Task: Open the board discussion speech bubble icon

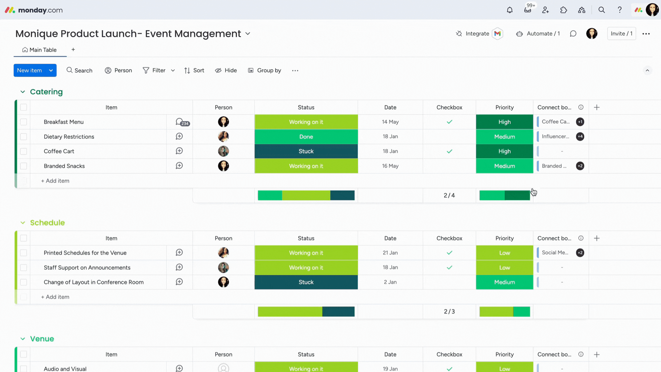Action: coord(573,33)
